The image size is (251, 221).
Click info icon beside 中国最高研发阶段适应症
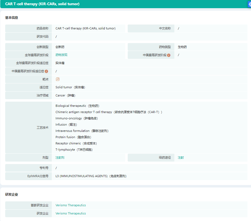46,71
